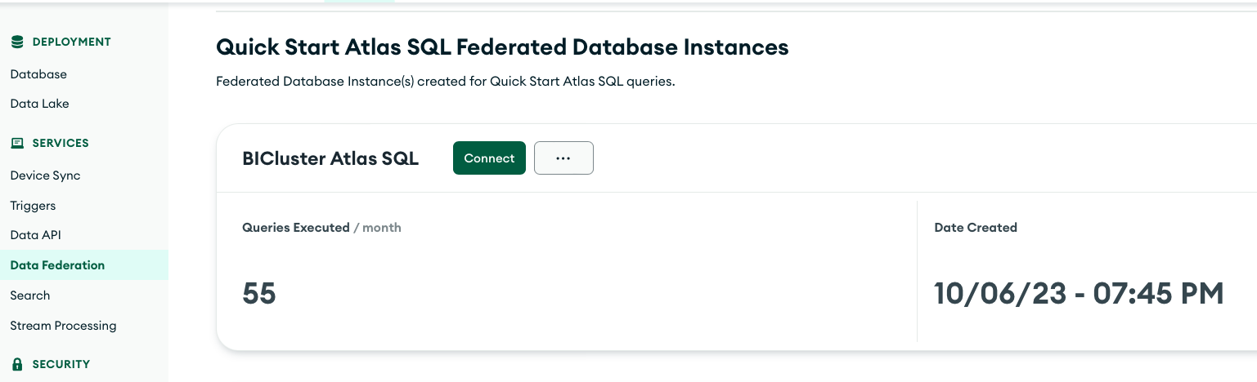The height and width of the screenshot is (382, 1257).
Task: Select Device Sync in Services
Action: pos(45,175)
